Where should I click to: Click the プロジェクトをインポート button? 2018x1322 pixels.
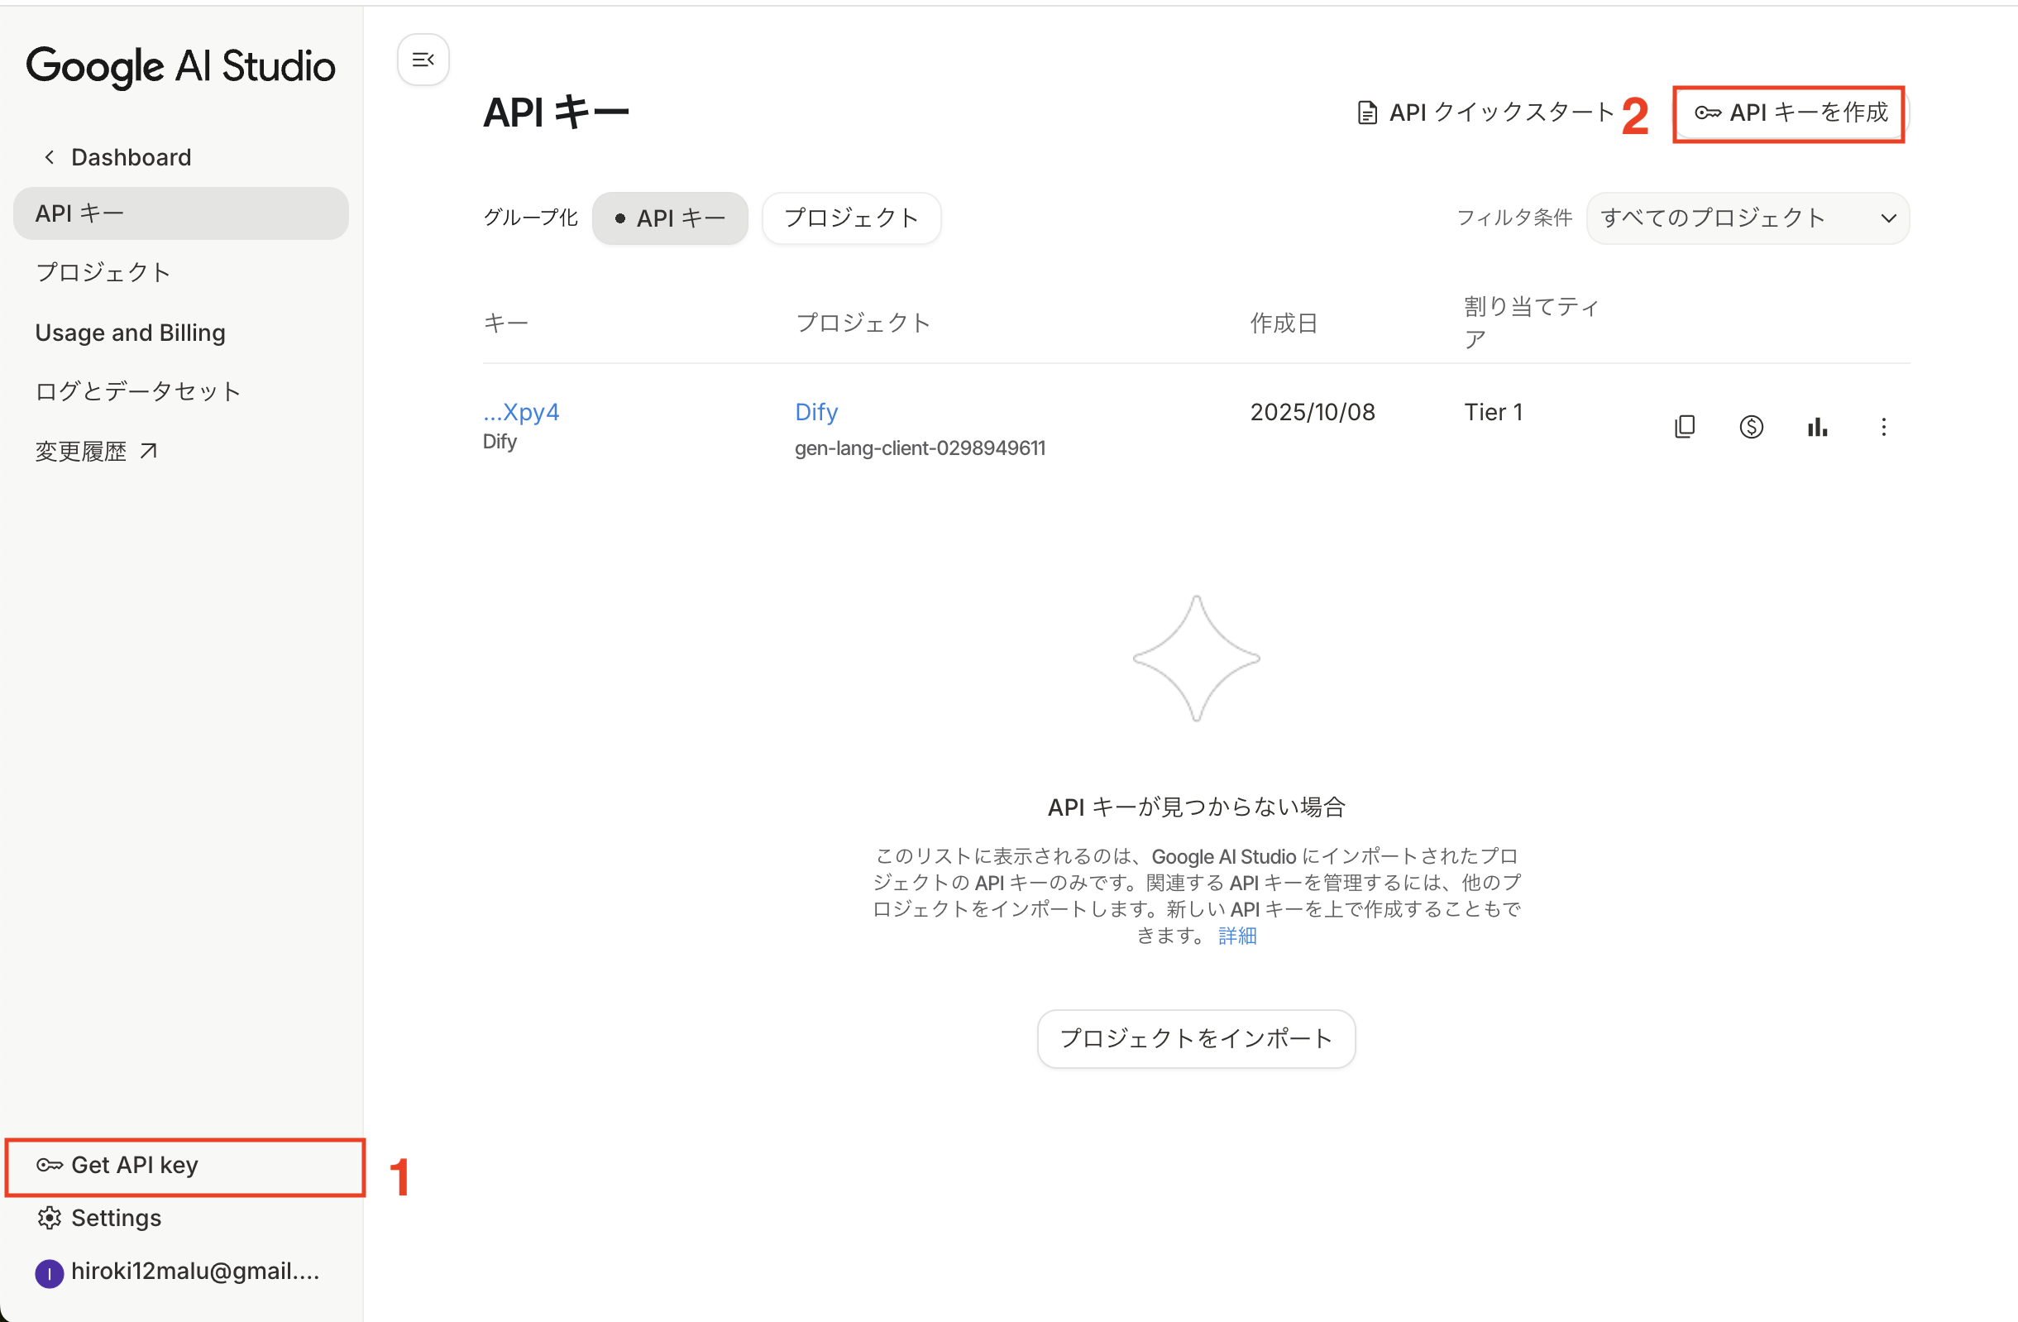pos(1196,1038)
